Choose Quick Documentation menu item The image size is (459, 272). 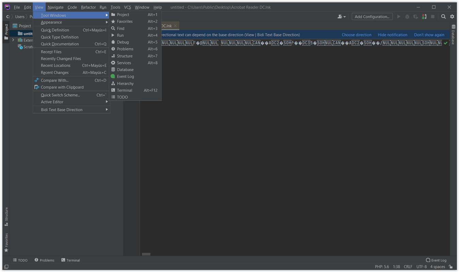click(x=72, y=44)
